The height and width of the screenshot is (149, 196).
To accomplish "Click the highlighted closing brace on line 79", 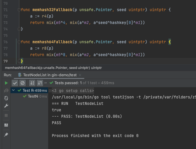I will (x=22, y=61).
